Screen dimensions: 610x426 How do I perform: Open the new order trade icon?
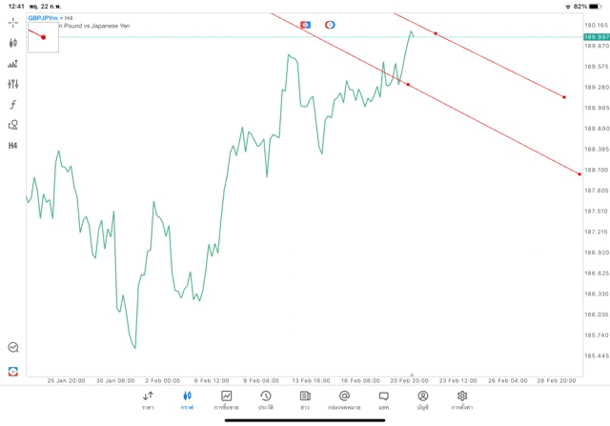[13, 370]
